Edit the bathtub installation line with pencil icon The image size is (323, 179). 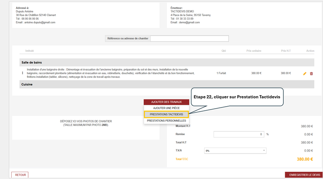tap(305, 74)
